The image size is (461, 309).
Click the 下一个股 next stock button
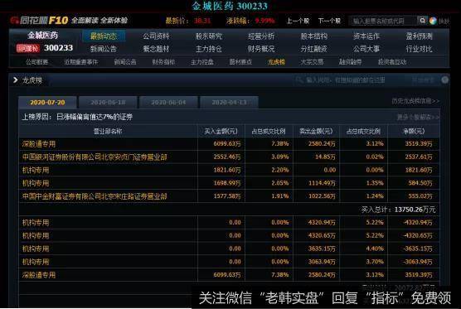(x=329, y=21)
